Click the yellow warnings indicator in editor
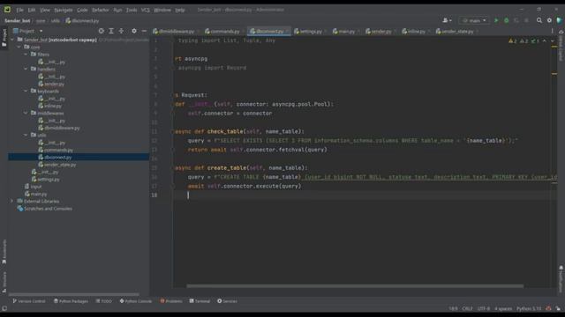This screenshot has width=565, height=317. pyautogui.click(x=512, y=41)
